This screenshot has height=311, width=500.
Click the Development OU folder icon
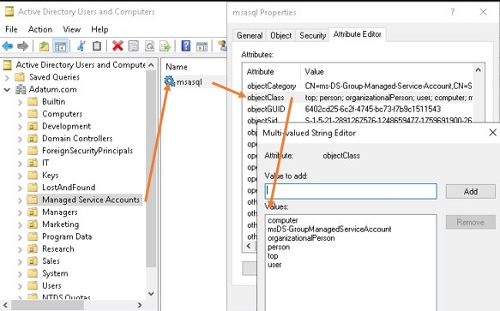click(x=33, y=126)
